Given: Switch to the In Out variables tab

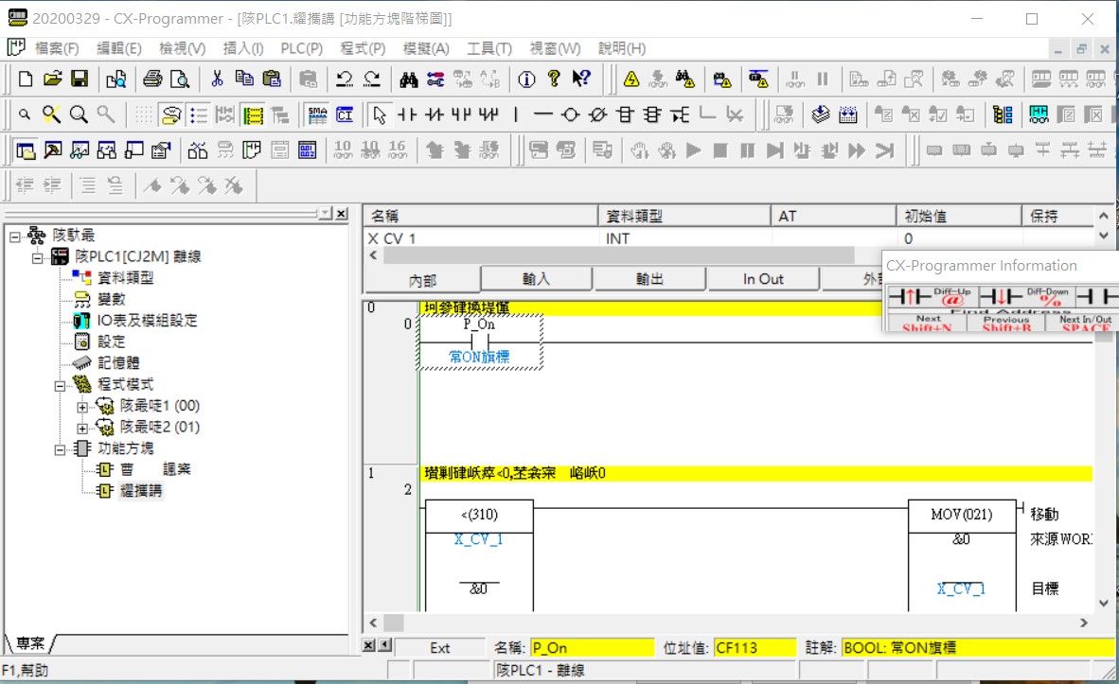Looking at the screenshot, I should pos(762,279).
